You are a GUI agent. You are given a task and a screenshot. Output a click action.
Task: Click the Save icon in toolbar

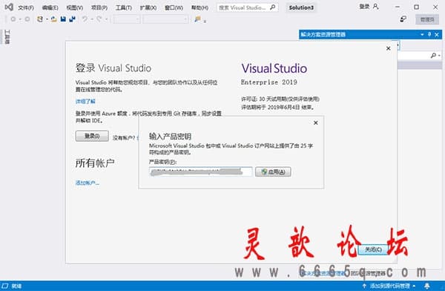pyautogui.click(x=63, y=19)
